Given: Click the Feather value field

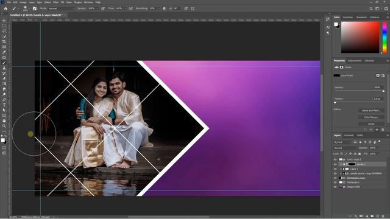Looking at the screenshot, I should point(377,99).
